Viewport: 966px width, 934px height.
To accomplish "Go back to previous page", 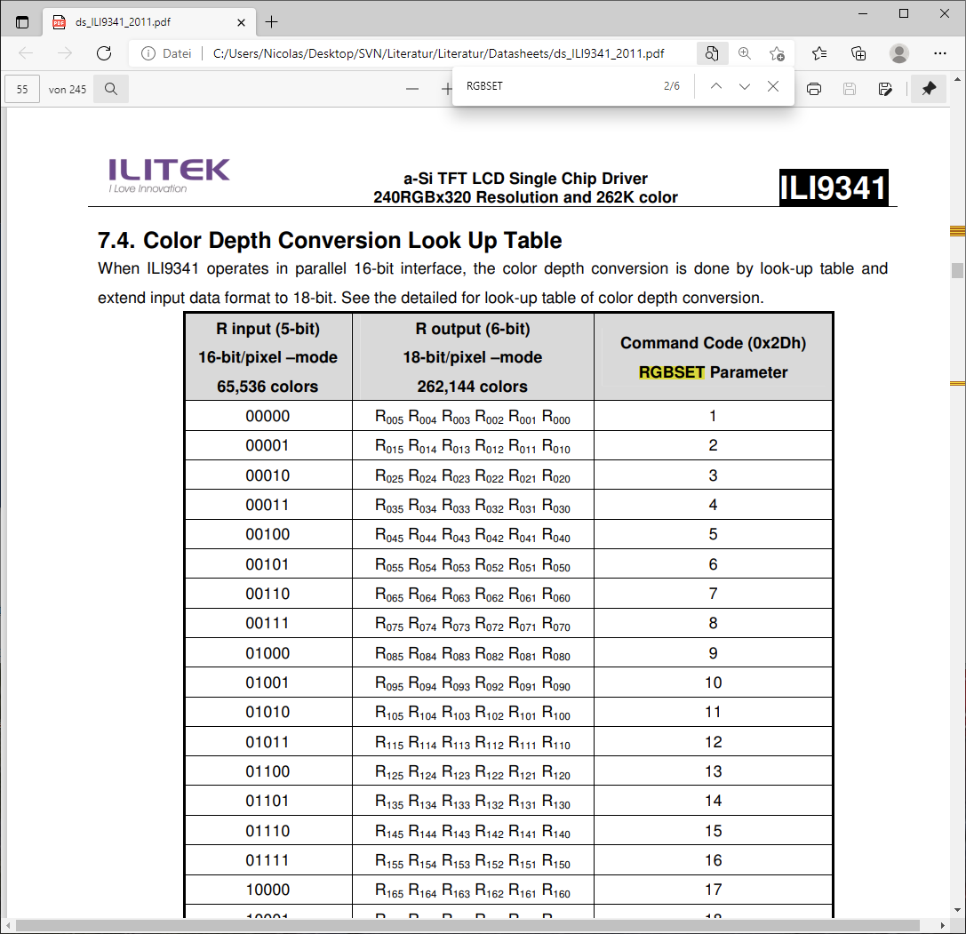I will pyautogui.click(x=26, y=53).
